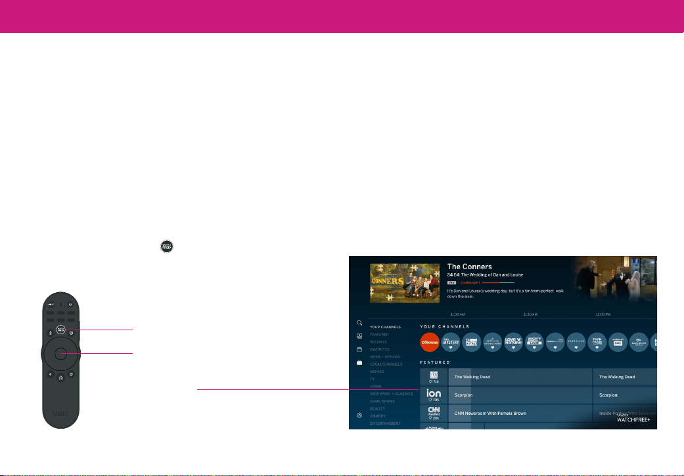The image size is (684, 476).
Task: Click the 11:00 AM guide time marker
Action: coord(457,314)
